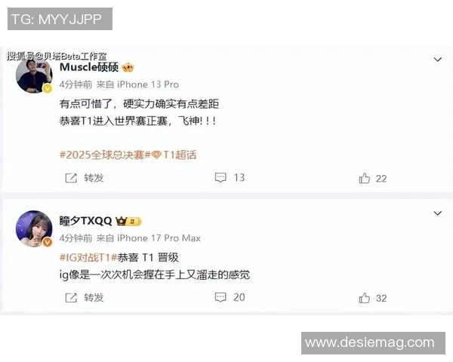Click the 转发 label on the second post
The image size is (453, 362).
[94, 298]
